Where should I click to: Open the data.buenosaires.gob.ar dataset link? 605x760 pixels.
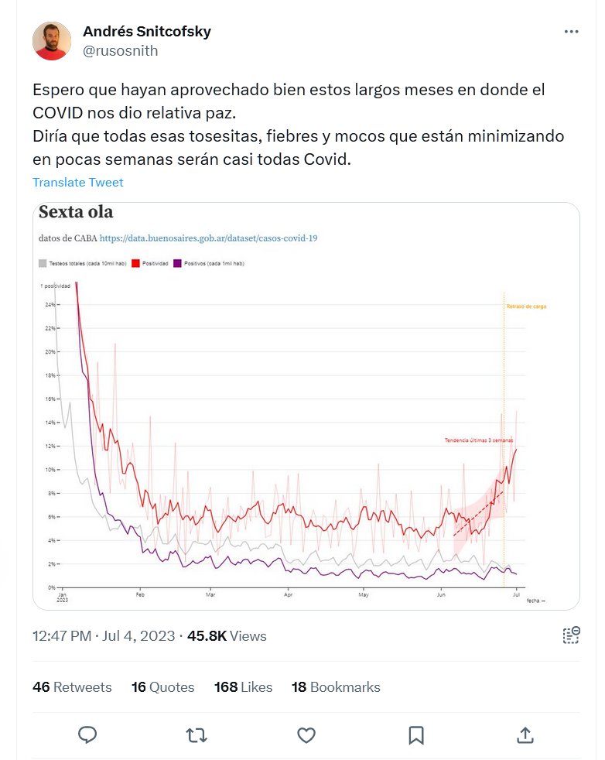point(208,238)
